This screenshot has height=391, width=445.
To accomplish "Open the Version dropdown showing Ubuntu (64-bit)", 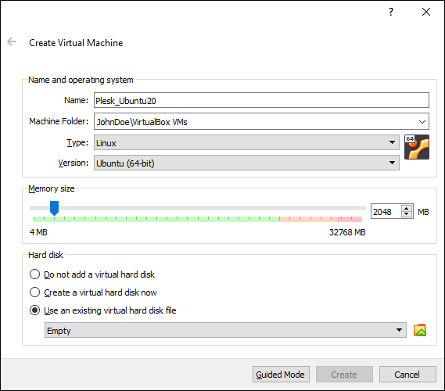I will click(x=246, y=163).
